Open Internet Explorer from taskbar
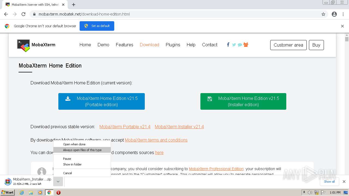 pos(22,192)
